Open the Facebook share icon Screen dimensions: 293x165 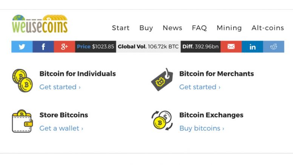[x=43, y=46]
